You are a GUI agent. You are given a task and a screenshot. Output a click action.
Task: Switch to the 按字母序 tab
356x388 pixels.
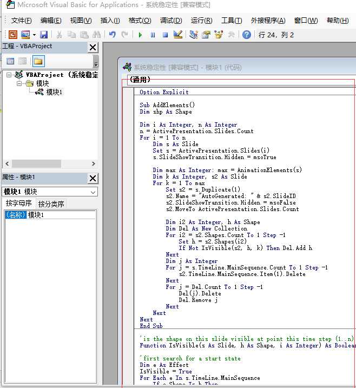19,203
